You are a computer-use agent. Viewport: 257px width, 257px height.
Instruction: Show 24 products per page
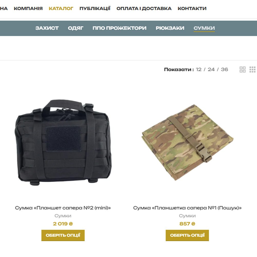[211, 69]
